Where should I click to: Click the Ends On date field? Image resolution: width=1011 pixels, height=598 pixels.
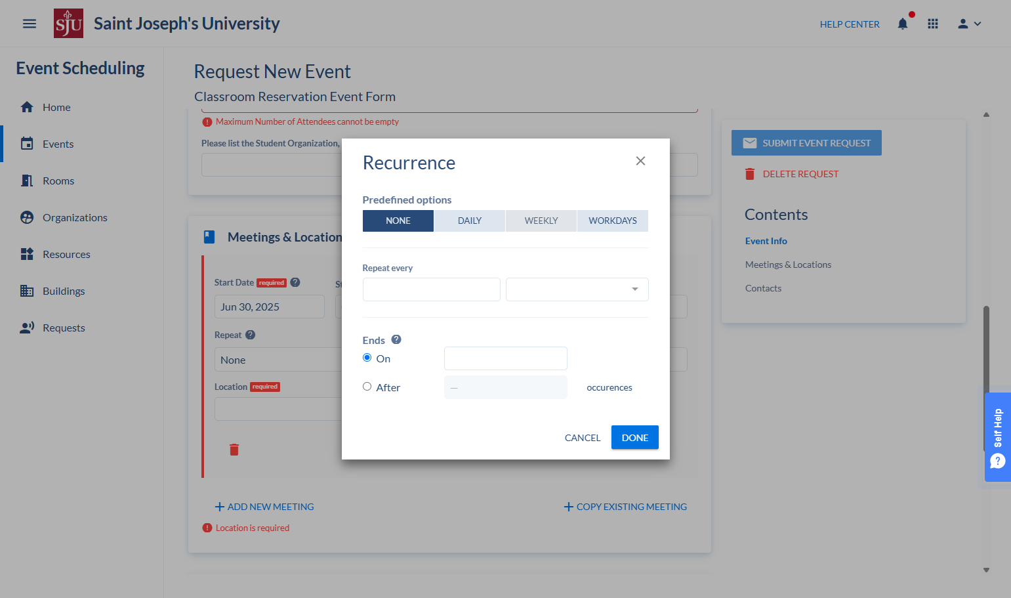pyautogui.click(x=506, y=358)
